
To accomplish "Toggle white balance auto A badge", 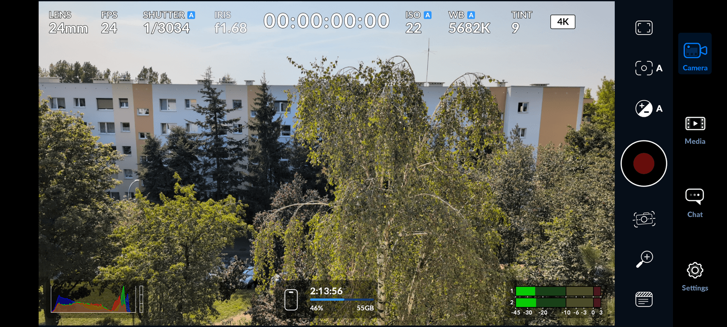I will 471,15.
